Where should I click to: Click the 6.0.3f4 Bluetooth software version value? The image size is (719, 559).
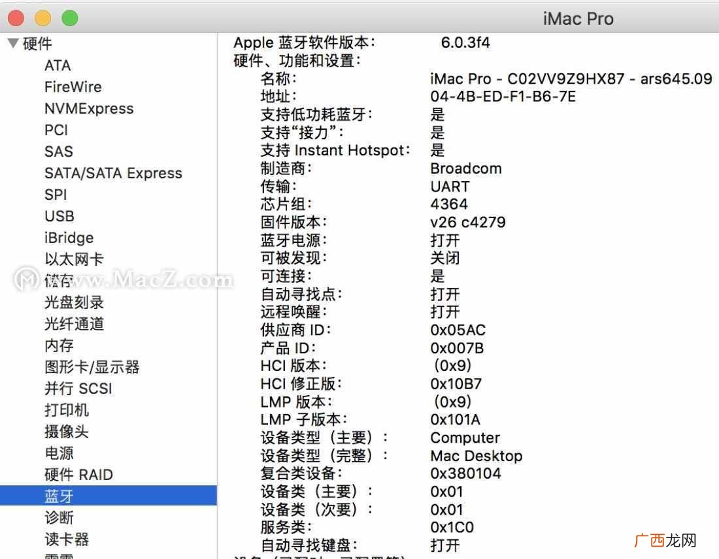coord(465,42)
